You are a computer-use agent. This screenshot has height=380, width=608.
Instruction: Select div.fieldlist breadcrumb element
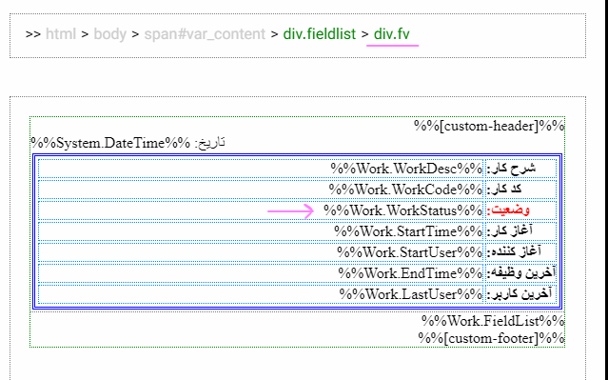319,33
